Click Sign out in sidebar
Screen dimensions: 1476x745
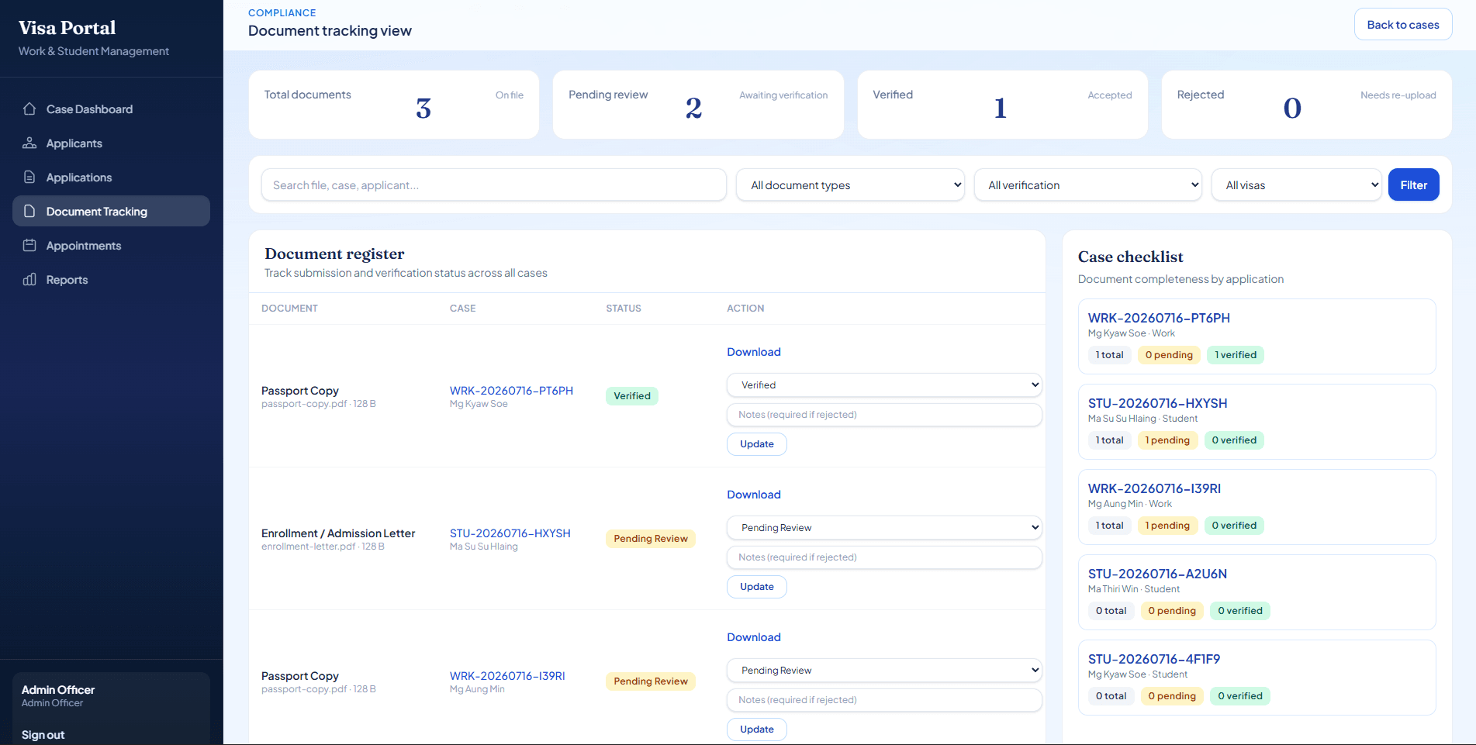[x=43, y=735]
